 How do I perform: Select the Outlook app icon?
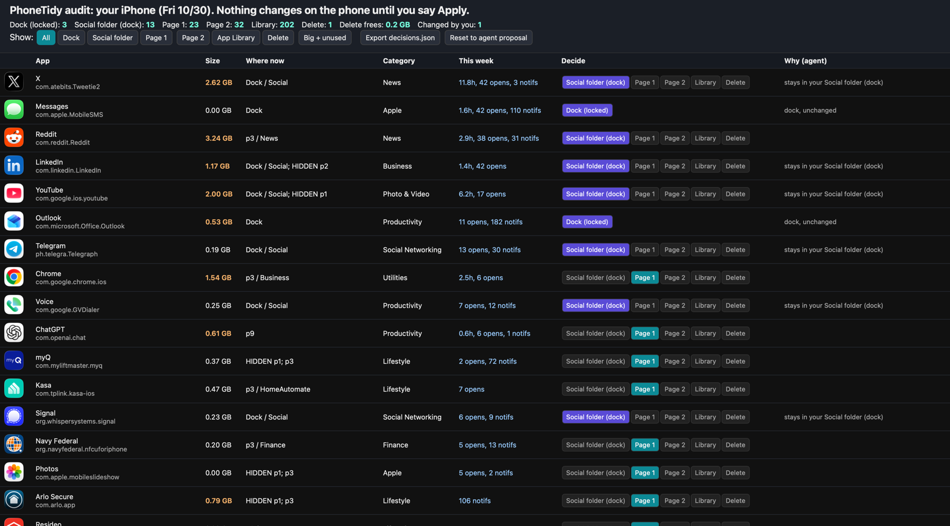(x=14, y=222)
